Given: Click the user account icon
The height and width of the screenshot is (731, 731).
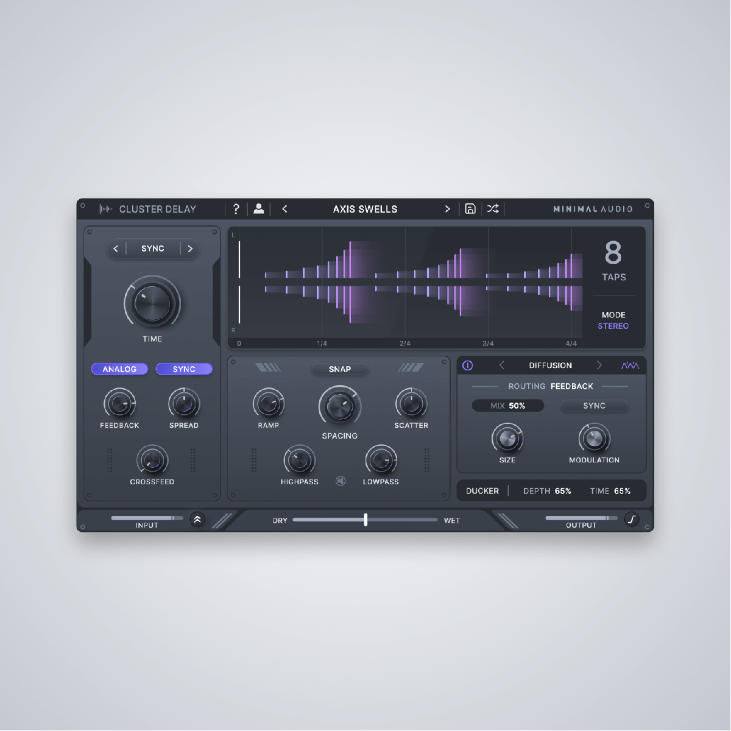Looking at the screenshot, I should coord(259,209).
